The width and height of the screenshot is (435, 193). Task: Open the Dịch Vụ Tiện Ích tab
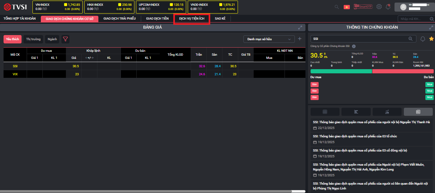click(192, 19)
